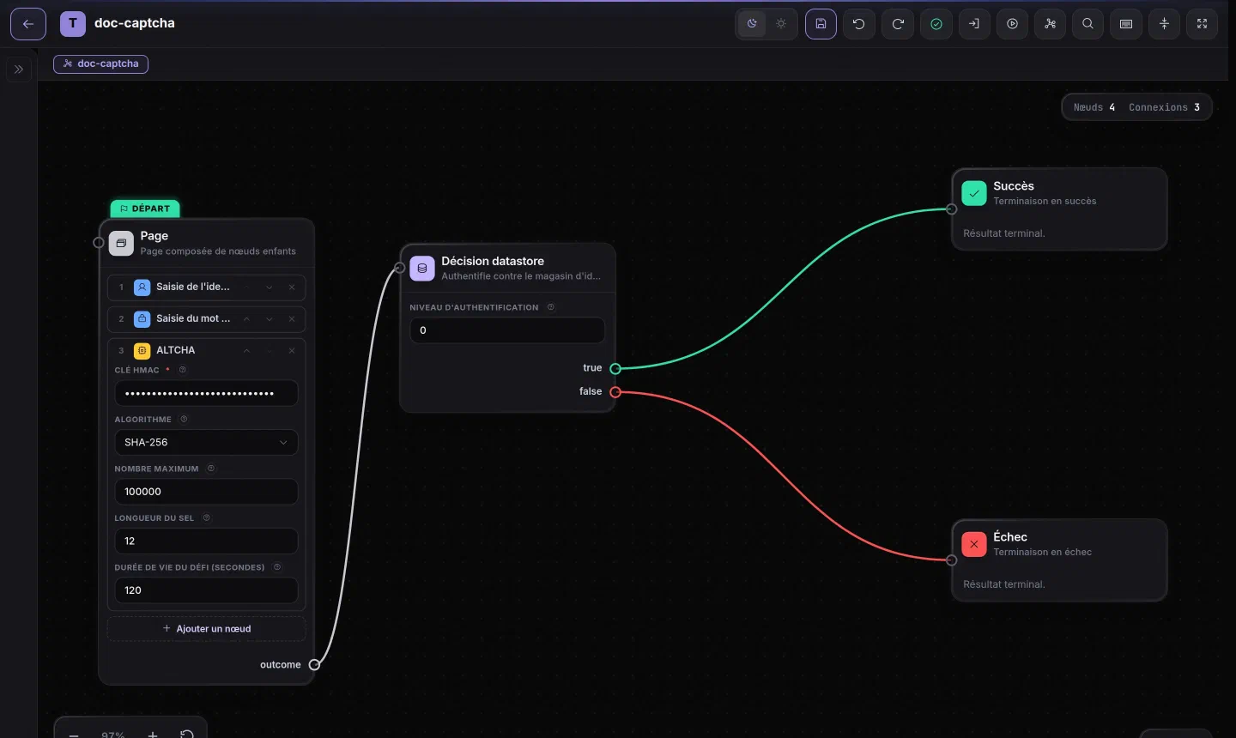Image resolution: width=1236 pixels, height=738 pixels.
Task: Focus the NOMBRE MAXIMUM field 100000
Action: click(206, 492)
